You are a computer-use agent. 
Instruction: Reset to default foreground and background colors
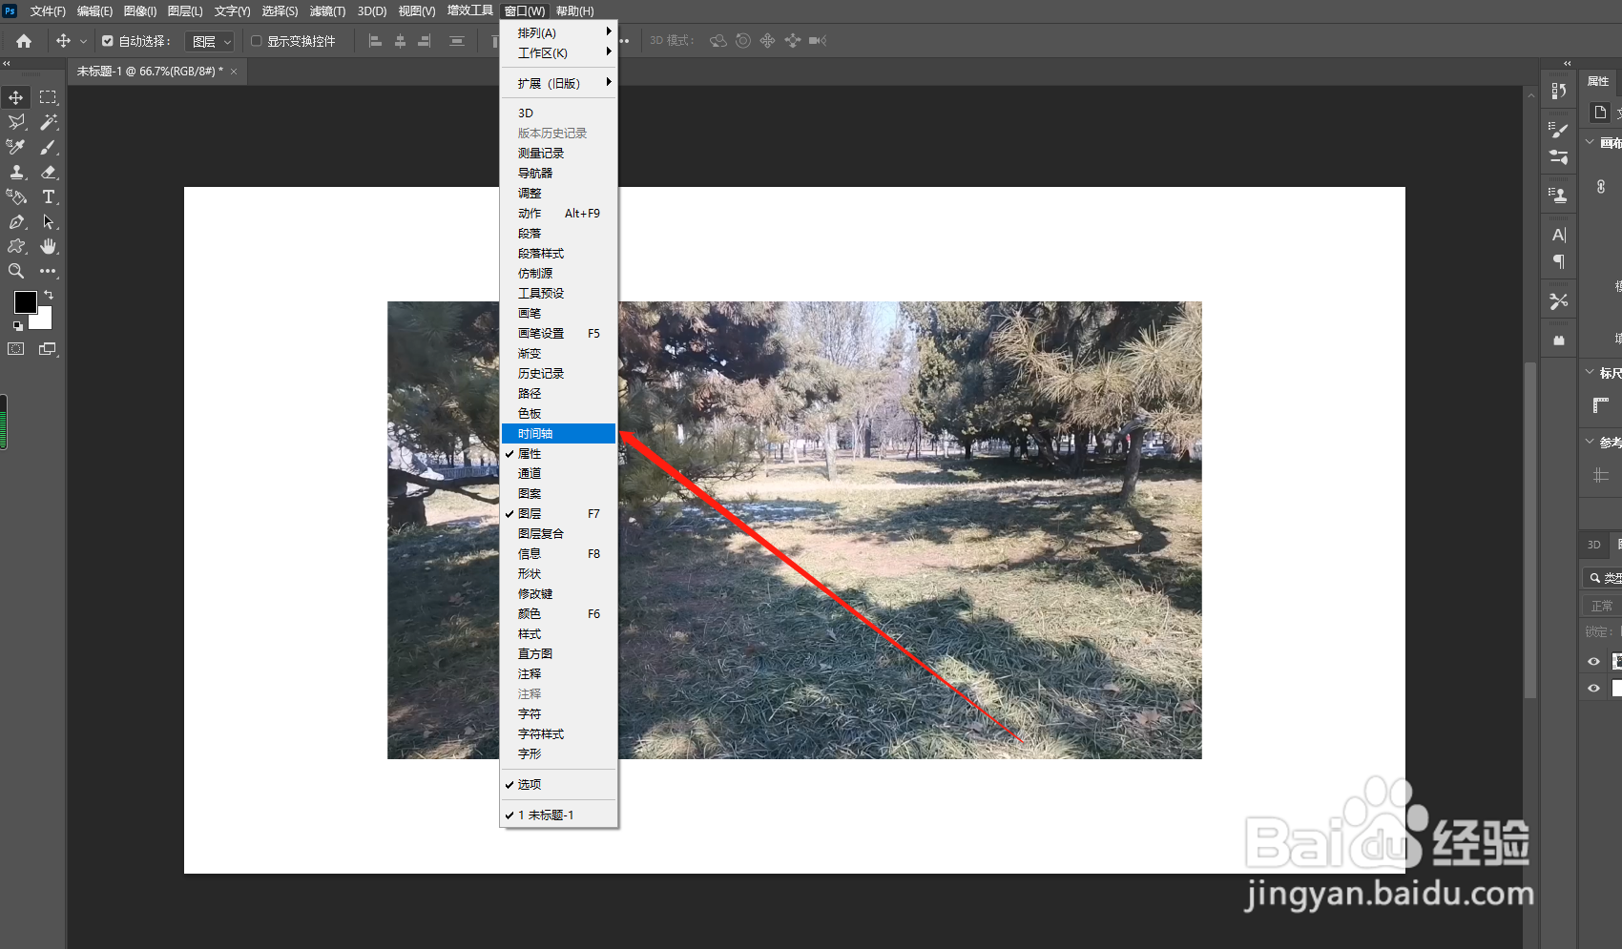17,326
